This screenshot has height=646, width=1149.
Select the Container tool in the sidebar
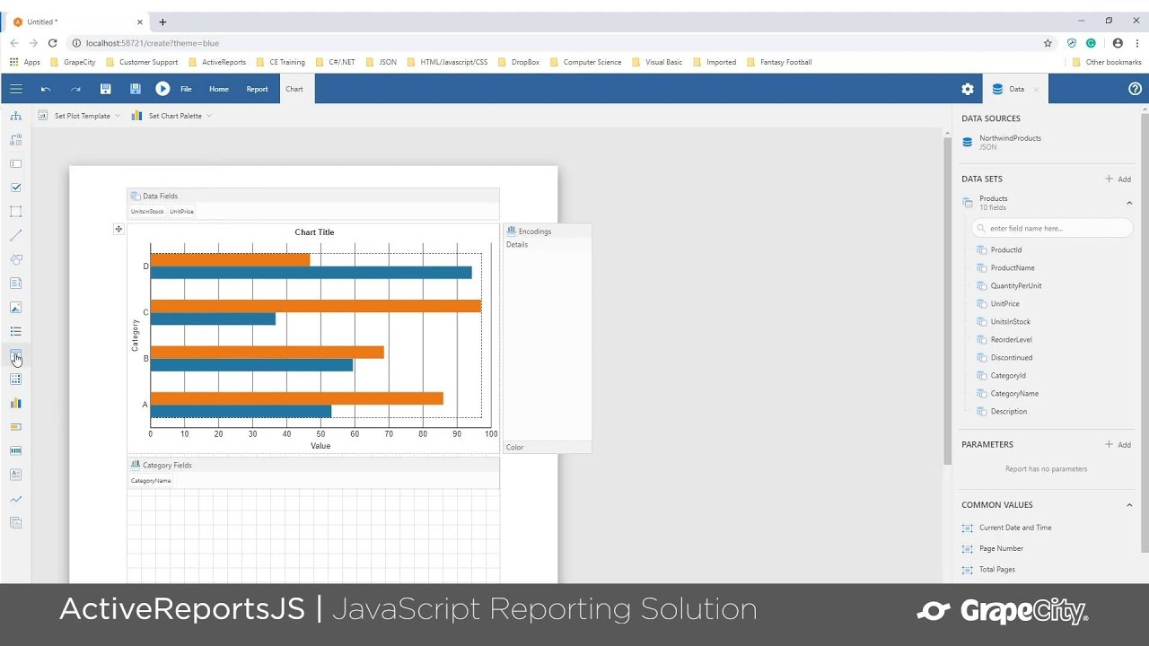coord(15,212)
